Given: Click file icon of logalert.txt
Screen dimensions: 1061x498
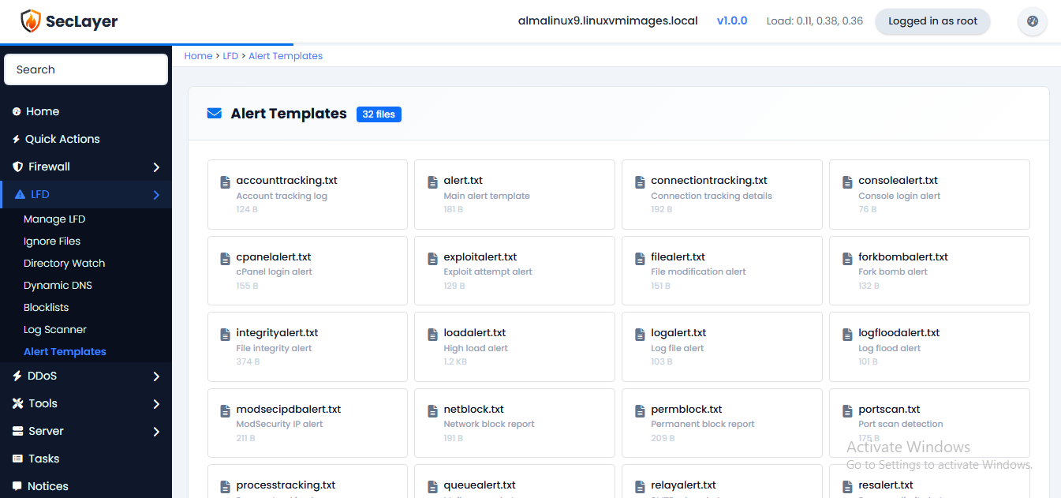Looking at the screenshot, I should pyautogui.click(x=640, y=335).
